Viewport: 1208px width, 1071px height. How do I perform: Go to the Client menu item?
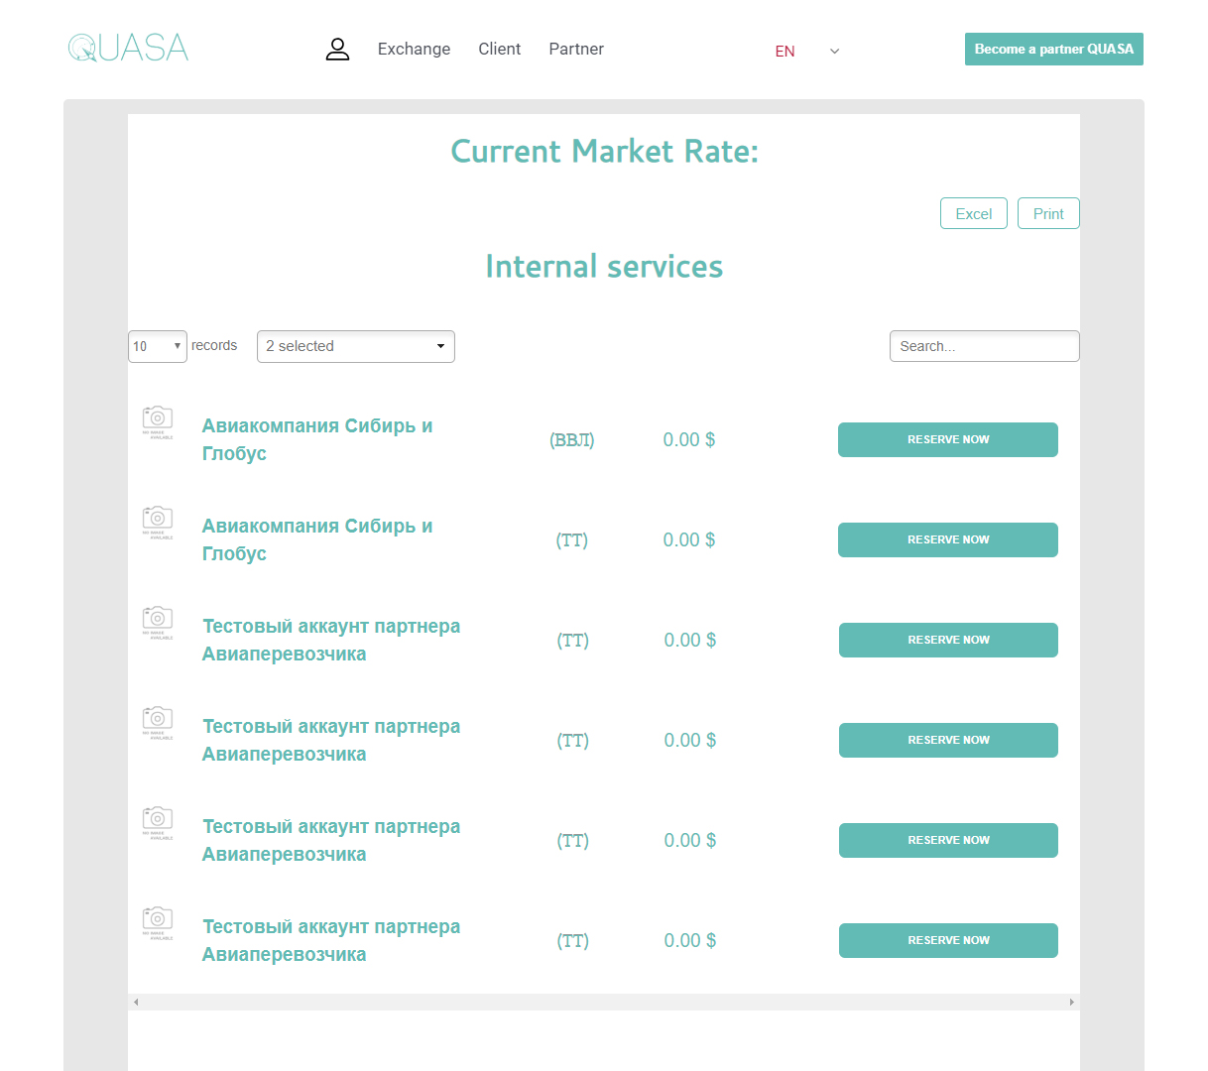pyautogui.click(x=499, y=50)
